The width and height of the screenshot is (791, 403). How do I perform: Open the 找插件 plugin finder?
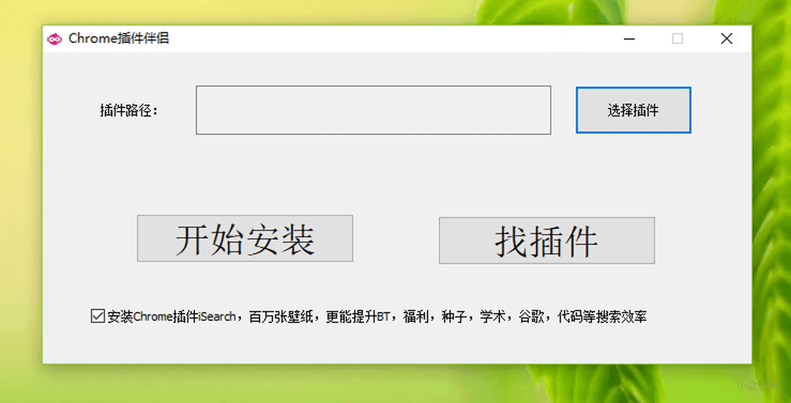click(546, 241)
